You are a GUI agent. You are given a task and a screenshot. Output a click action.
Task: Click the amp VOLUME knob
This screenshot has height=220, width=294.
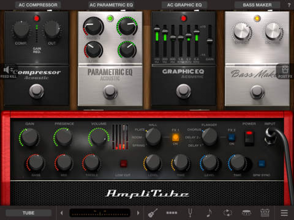99,137
